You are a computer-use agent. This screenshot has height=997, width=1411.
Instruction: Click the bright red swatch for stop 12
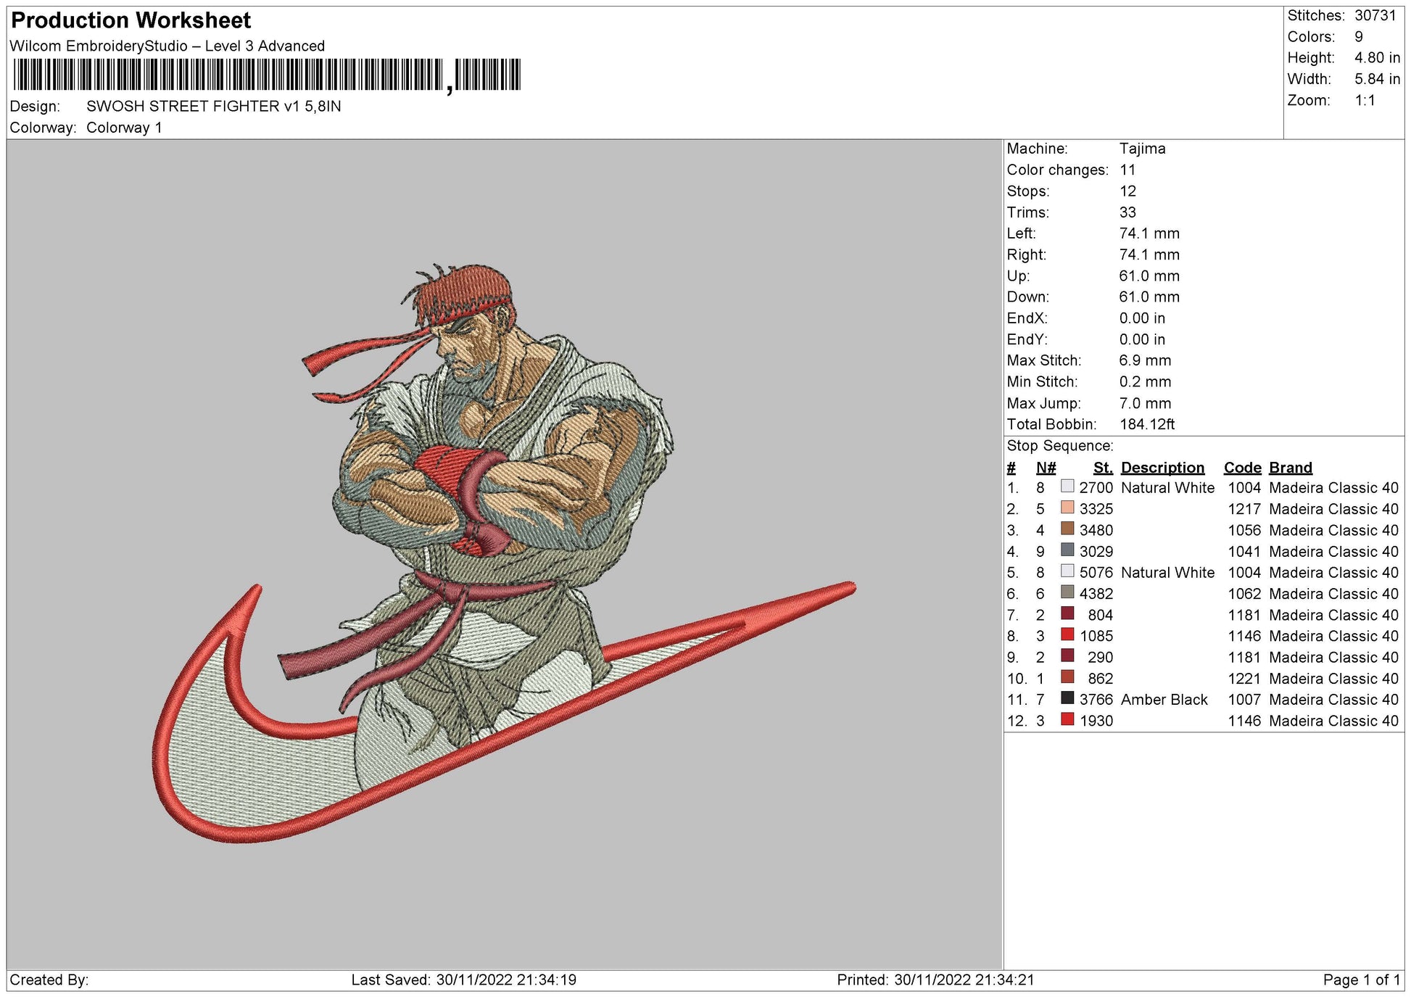point(1067,719)
